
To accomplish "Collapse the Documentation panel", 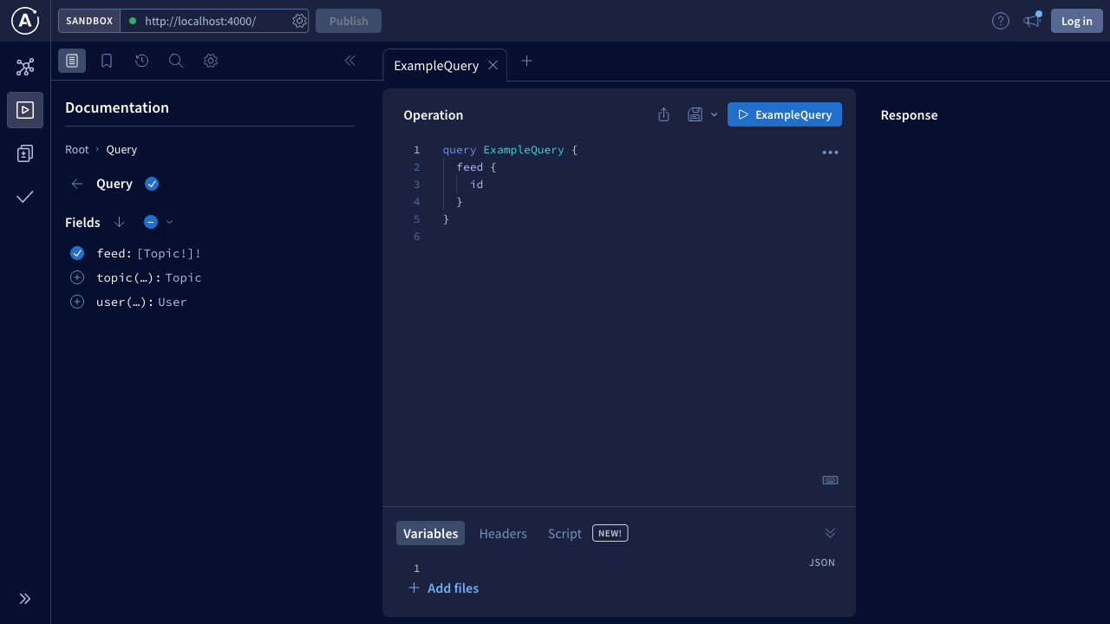I will [x=350, y=61].
